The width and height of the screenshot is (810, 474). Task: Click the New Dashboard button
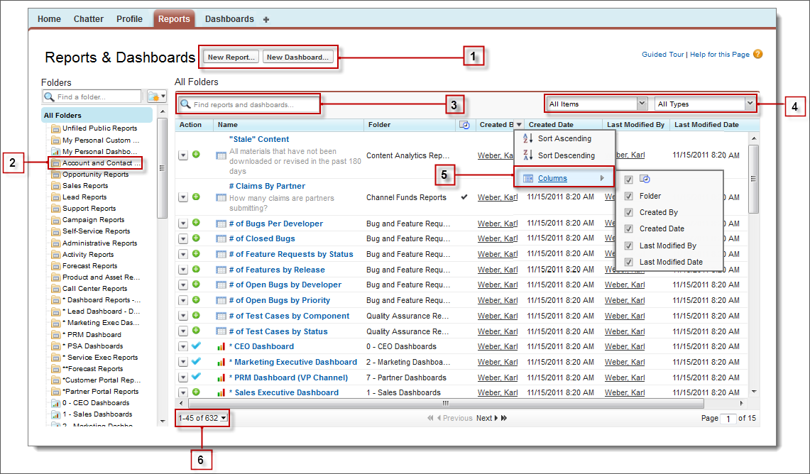[298, 57]
